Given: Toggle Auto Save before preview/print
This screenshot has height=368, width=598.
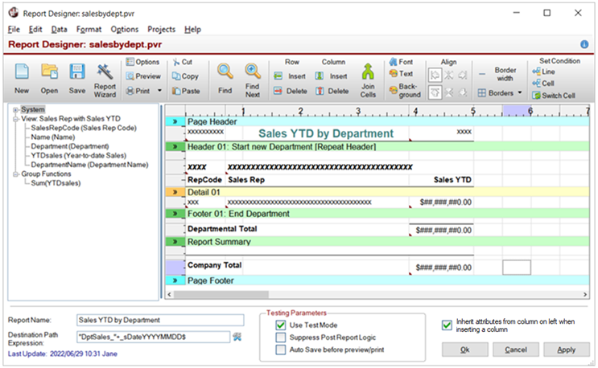Looking at the screenshot, I should click(x=281, y=350).
